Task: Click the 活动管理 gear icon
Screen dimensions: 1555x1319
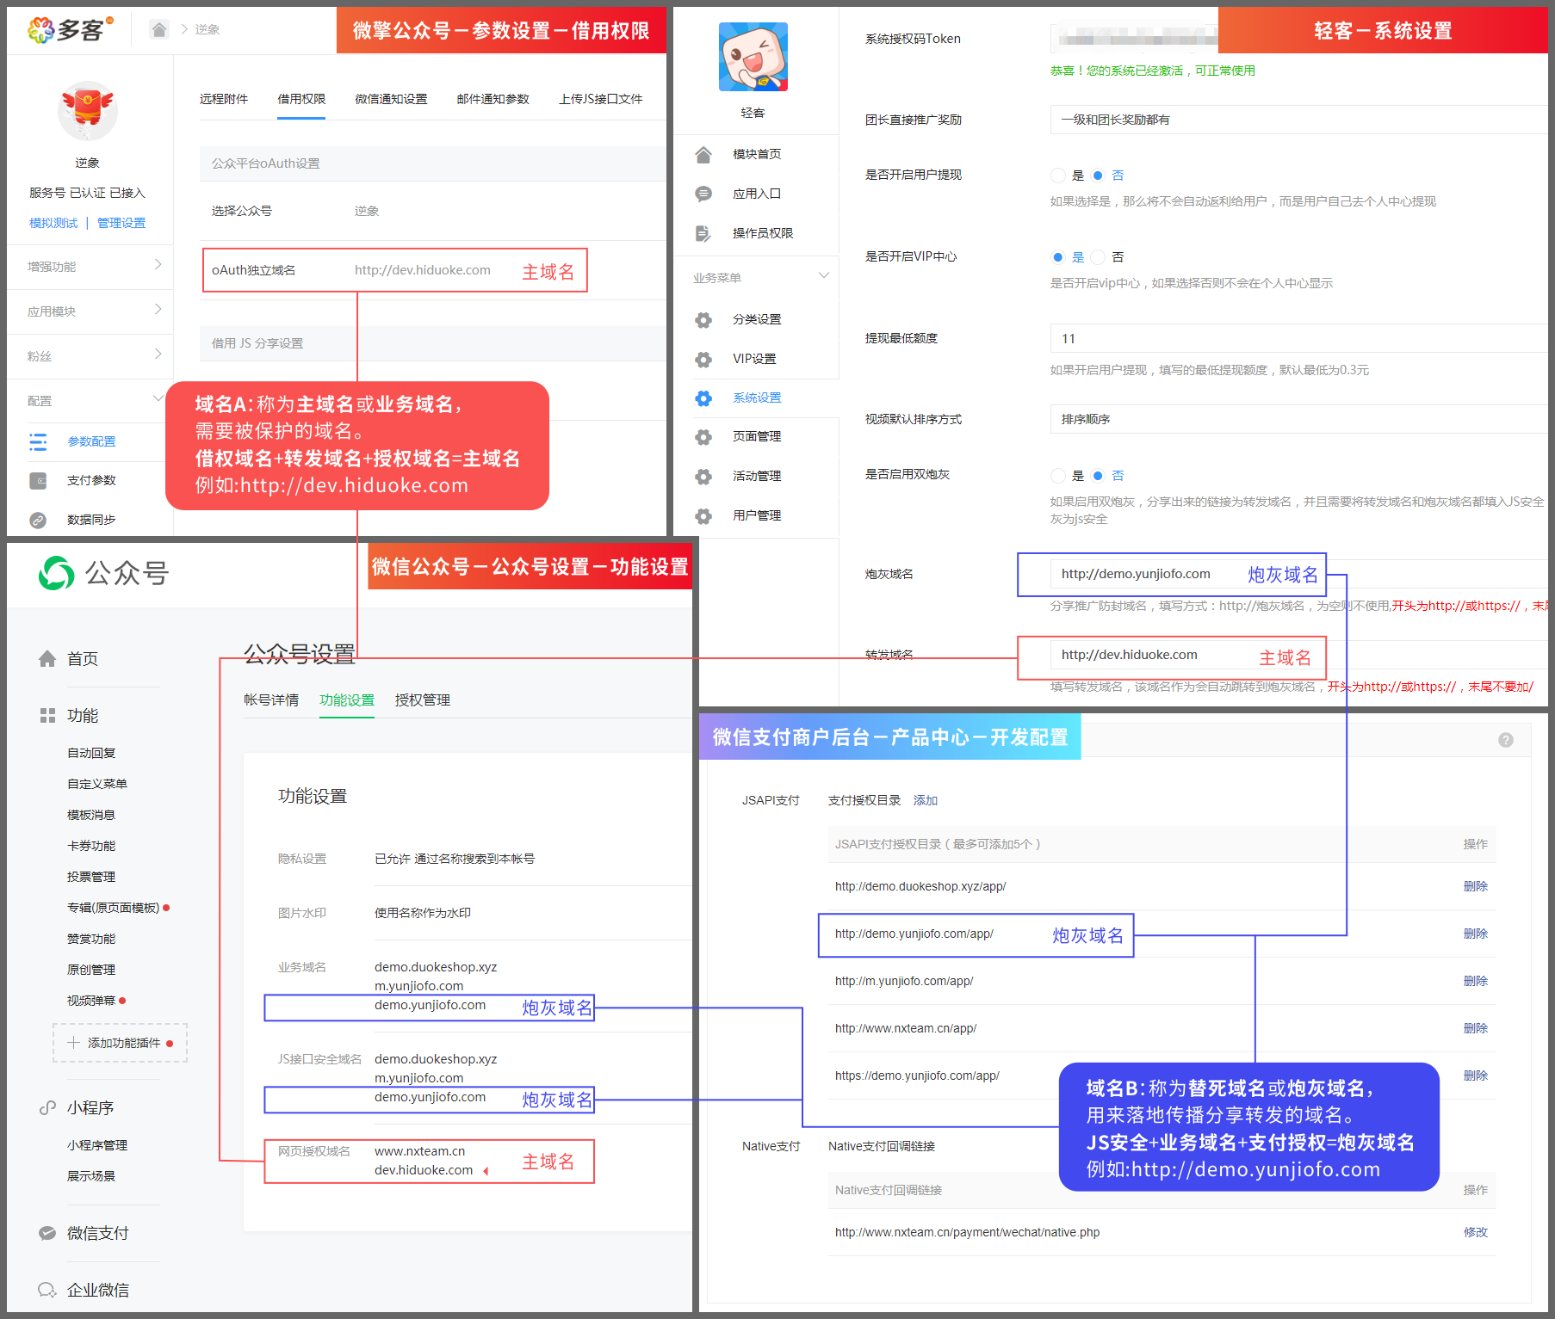Action: tap(703, 477)
